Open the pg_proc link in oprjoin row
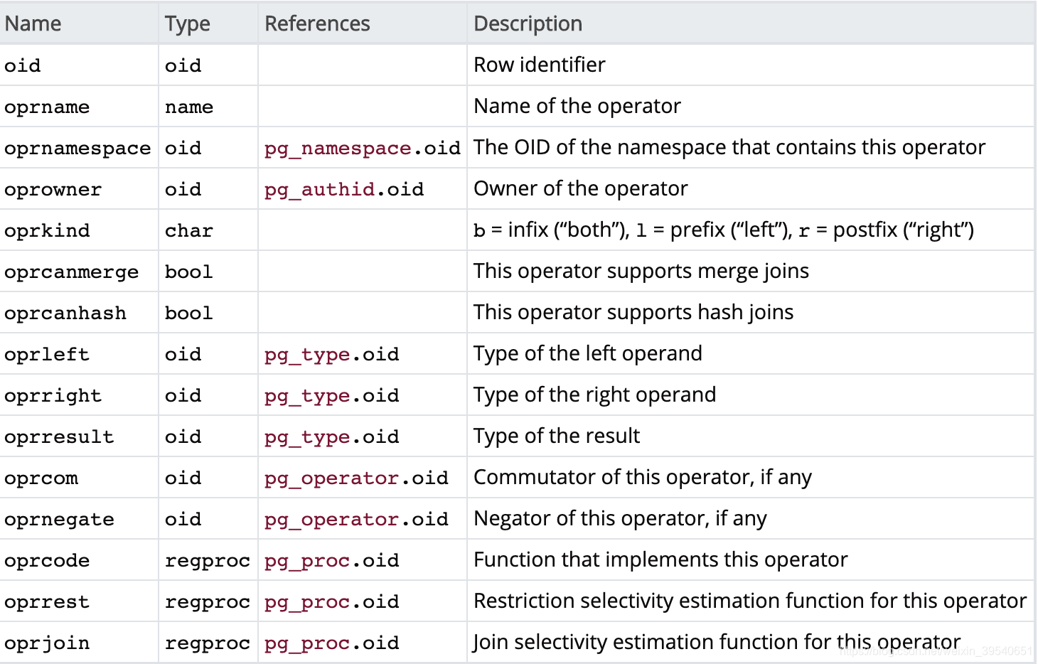 pyautogui.click(x=307, y=643)
